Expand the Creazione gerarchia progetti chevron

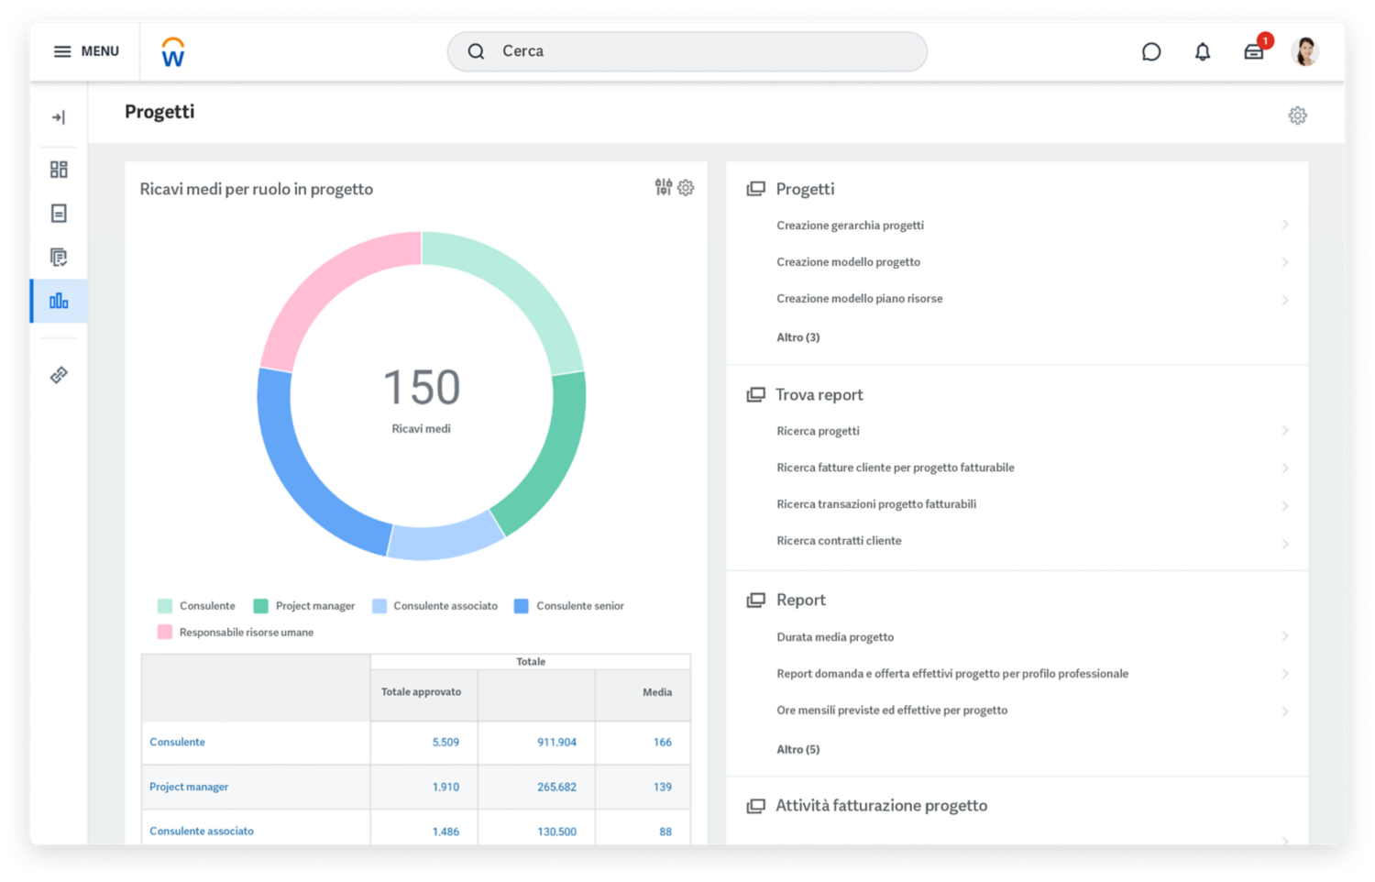[x=1285, y=225]
